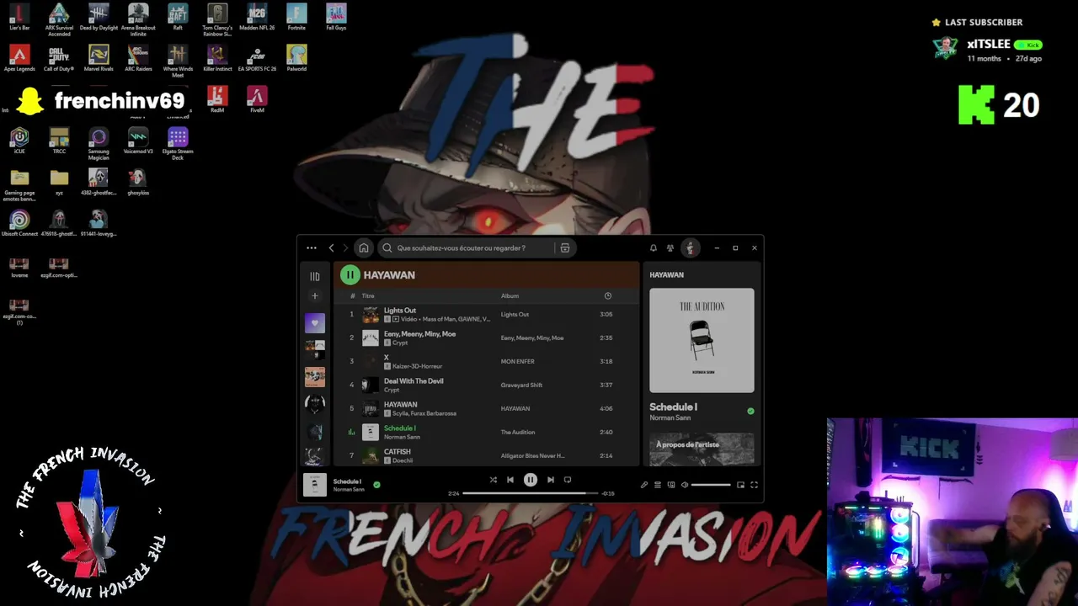
Task: Seek within the song progress bar
Action: coord(531,493)
